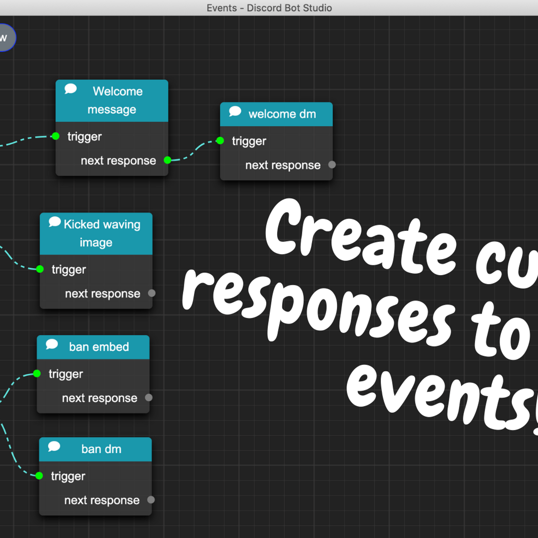The height and width of the screenshot is (538, 538).
Task: Select the Welcome message node header
Action: pos(114,101)
